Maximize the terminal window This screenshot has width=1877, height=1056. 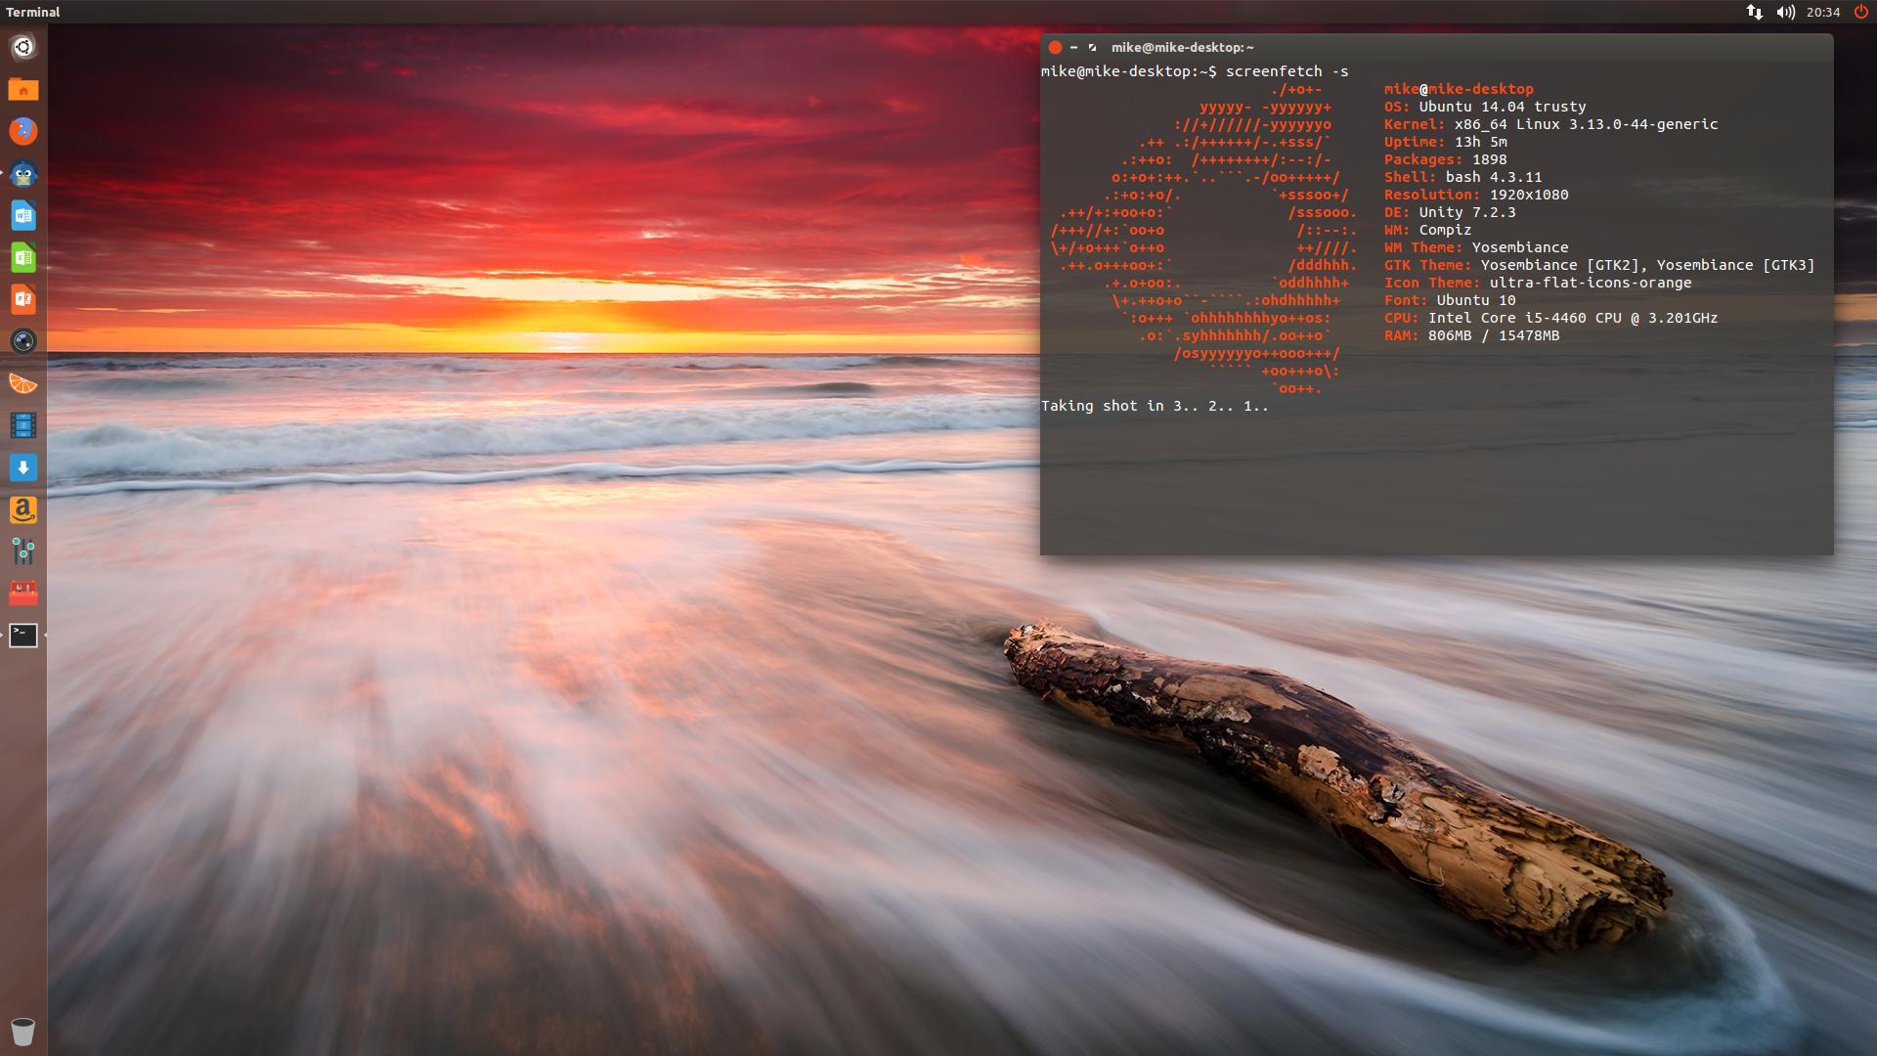click(x=1092, y=47)
